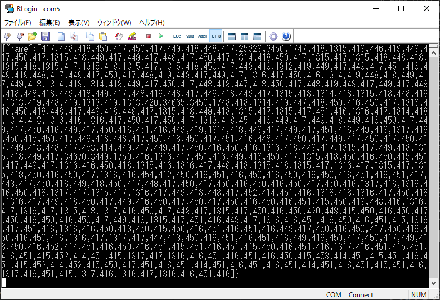Image resolution: width=440 pixels, height=300 pixels.
Task: Expand the 表示(V) menu
Action: (x=79, y=23)
